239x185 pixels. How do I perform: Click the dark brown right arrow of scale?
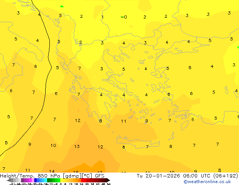pyautogui.click(x=108, y=180)
